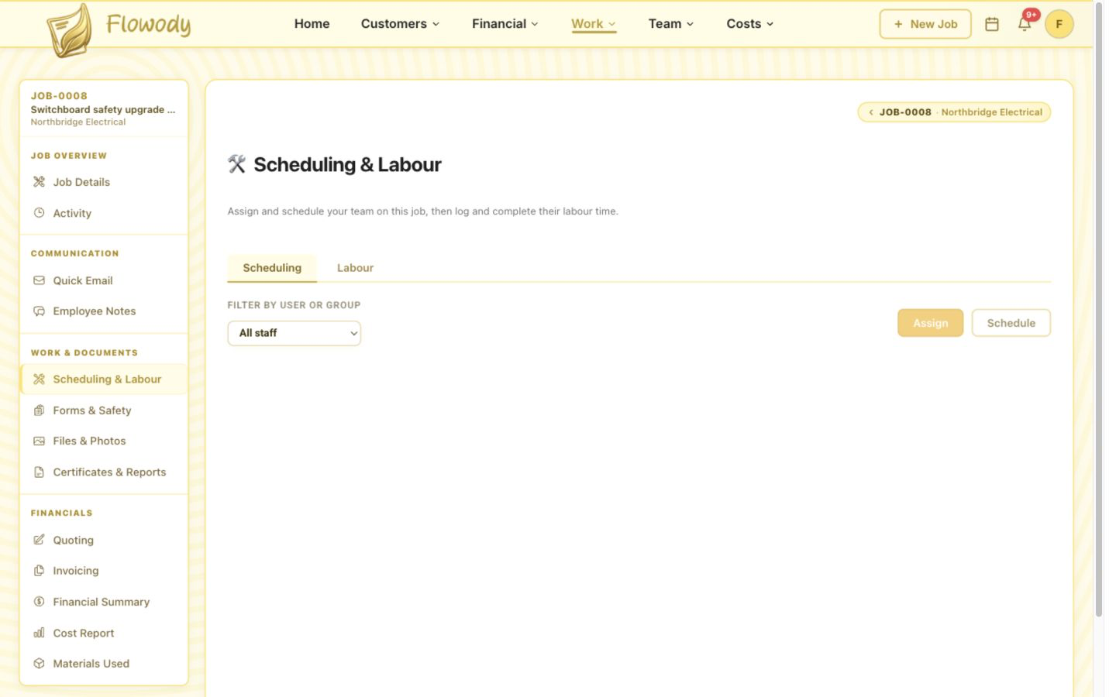
Task: Click the Scheduling & Labour sidebar icon
Action: 39,379
